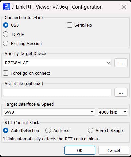Choose Existing Session connection option
This screenshot has height=157, width=131.
(6, 43)
